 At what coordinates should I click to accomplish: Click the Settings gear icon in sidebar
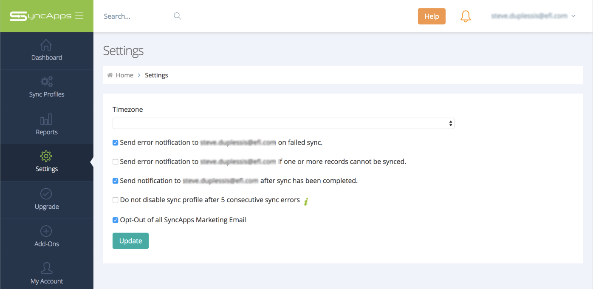(46, 156)
